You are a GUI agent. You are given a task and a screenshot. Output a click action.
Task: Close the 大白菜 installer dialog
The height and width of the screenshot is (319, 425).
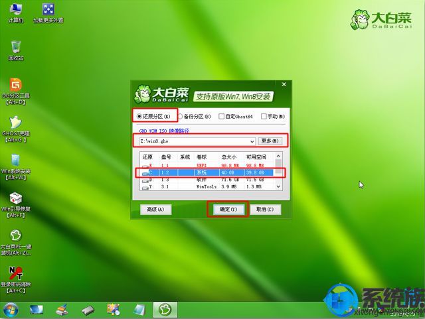coord(284,84)
